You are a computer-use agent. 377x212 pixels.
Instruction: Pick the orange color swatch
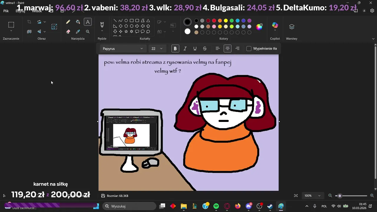click(x=220, y=21)
